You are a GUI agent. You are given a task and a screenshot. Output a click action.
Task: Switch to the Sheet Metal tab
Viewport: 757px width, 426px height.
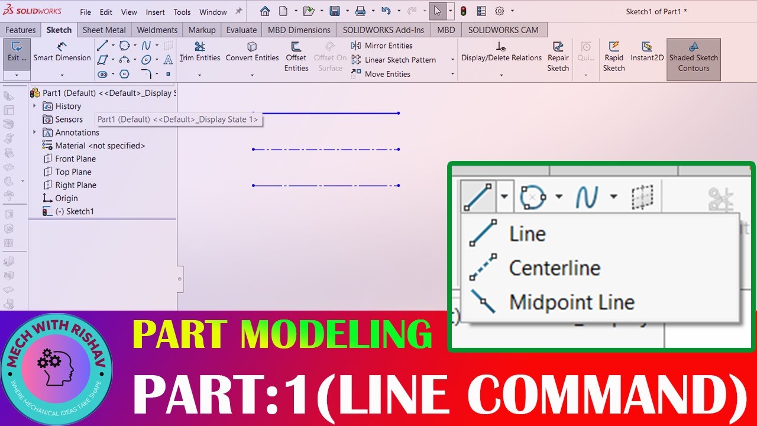click(104, 30)
